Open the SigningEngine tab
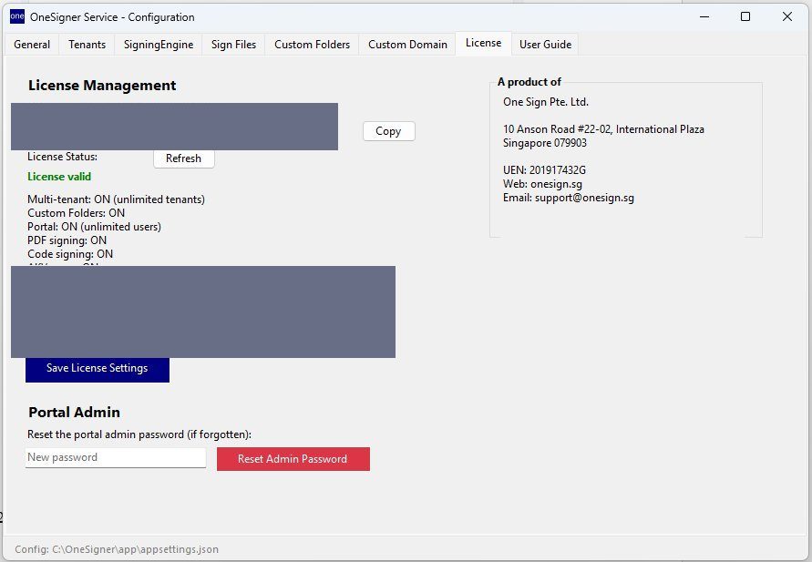This screenshot has height=562, width=812. [x=159, y=45]
